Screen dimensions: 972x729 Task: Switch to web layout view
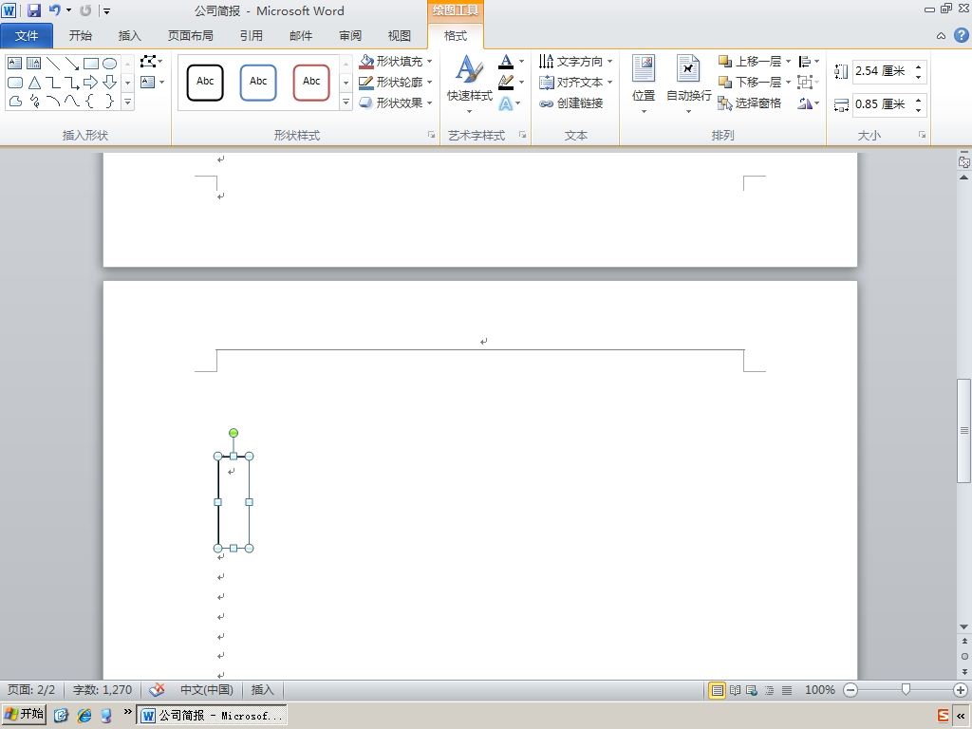pos(752,690)
